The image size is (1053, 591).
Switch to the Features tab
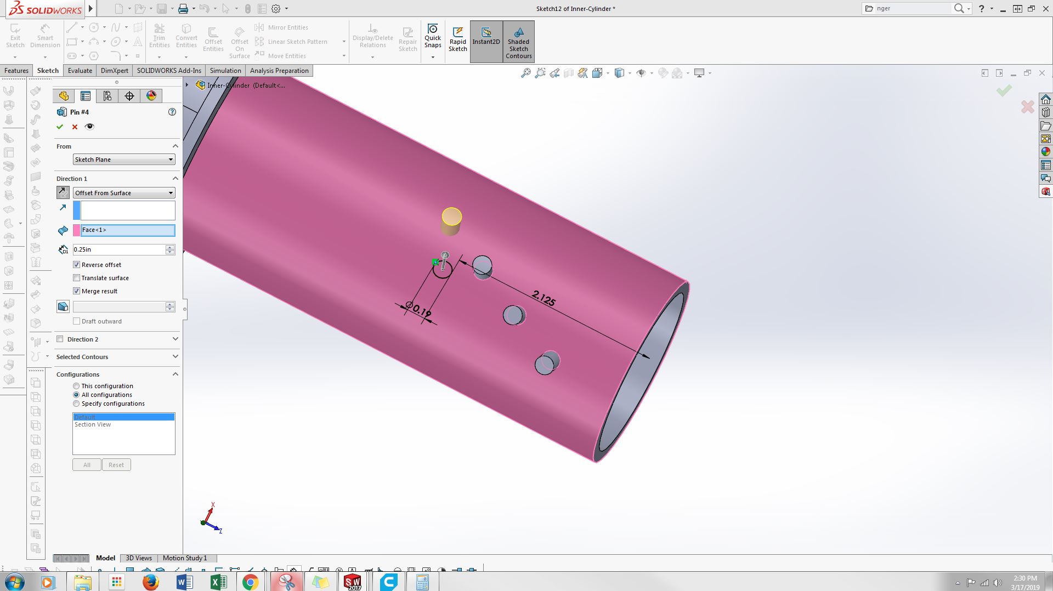16,71
